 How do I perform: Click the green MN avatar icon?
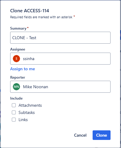click(16, 87)
